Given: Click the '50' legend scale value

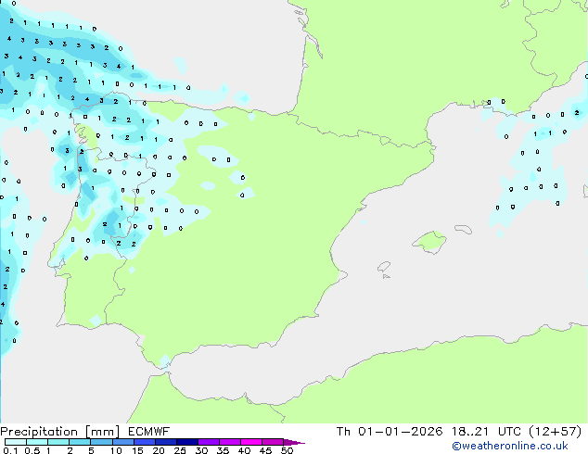Looking at the screenshot, I should click(x=287, y=450).
